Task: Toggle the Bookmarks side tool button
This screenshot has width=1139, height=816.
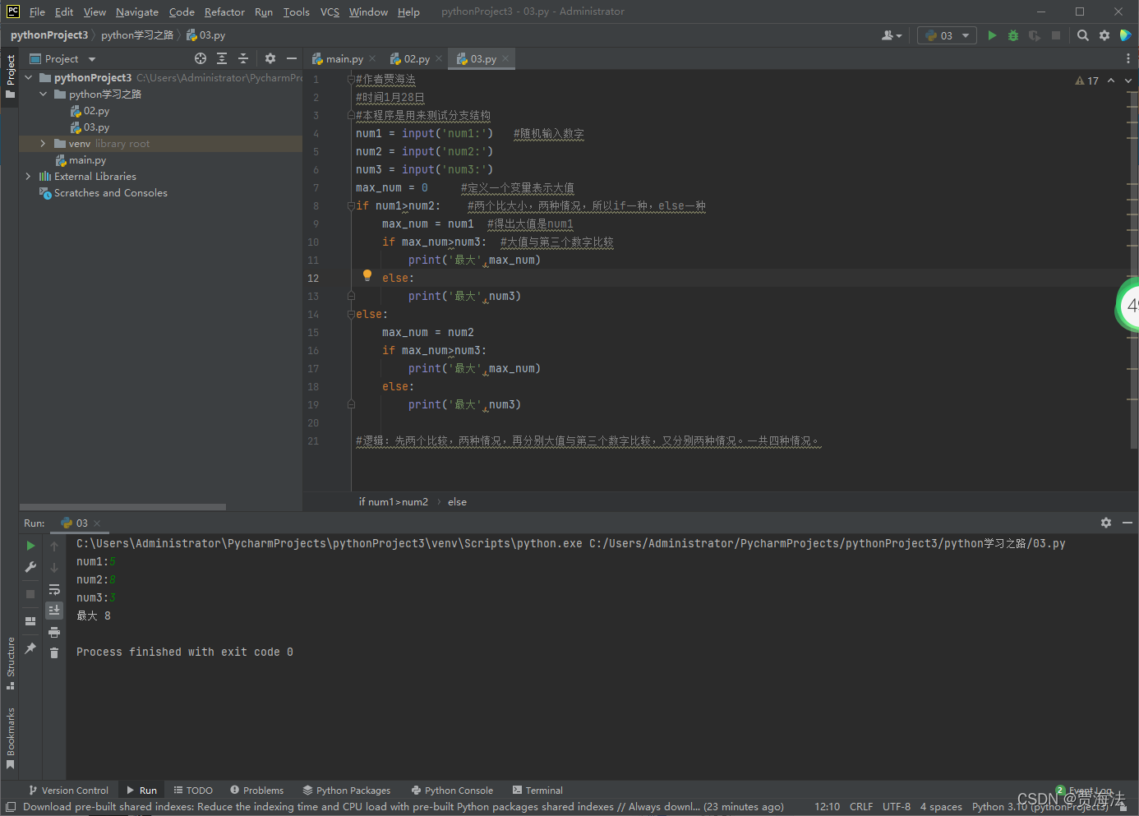Action: (x=10, y=738)
